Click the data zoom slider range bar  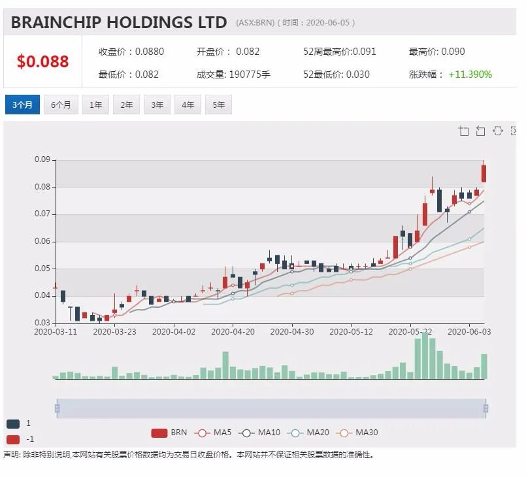pyautogui.click(x=271, y=408)
